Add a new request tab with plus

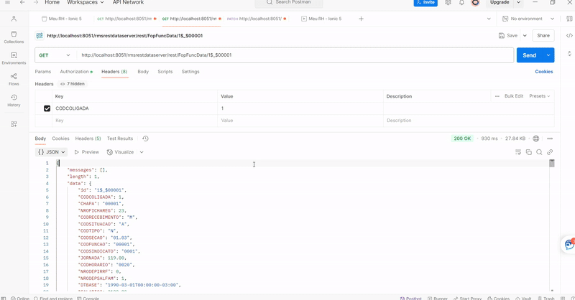[361, 19]
